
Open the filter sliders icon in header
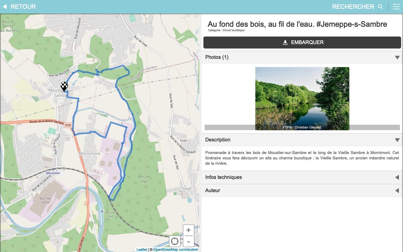(396, 7)
